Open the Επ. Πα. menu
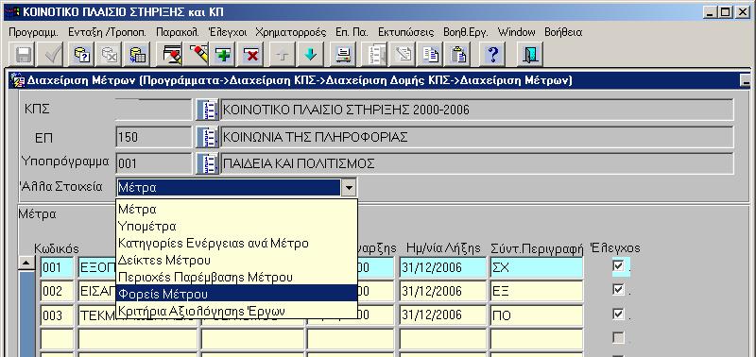Screen dimensions: 756x357 352,32
